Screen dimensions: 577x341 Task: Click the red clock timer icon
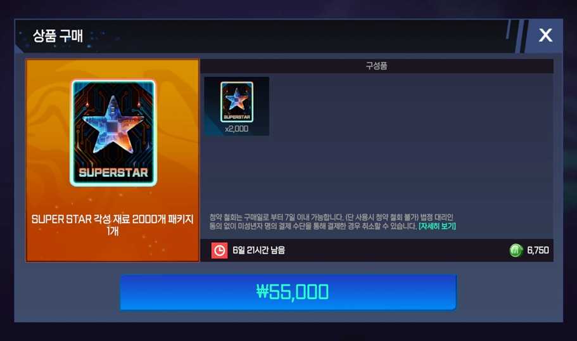tap(219, 250)
